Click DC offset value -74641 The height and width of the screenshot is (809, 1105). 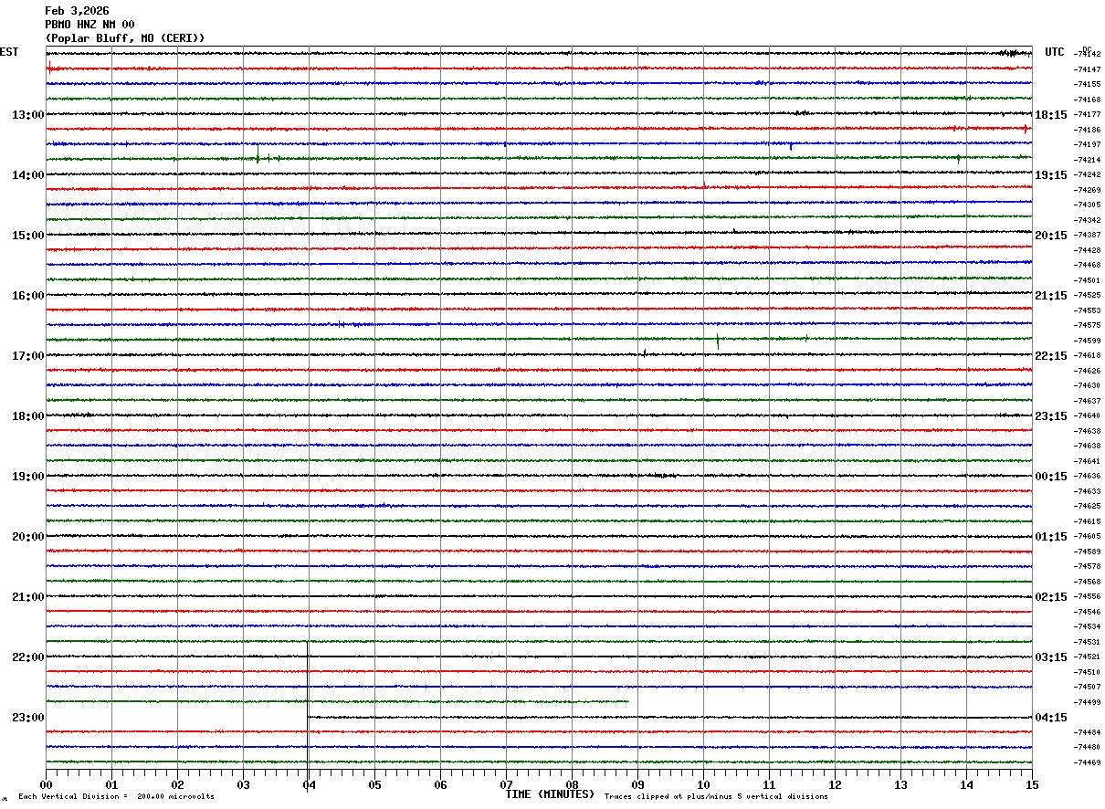(1088, 461)
